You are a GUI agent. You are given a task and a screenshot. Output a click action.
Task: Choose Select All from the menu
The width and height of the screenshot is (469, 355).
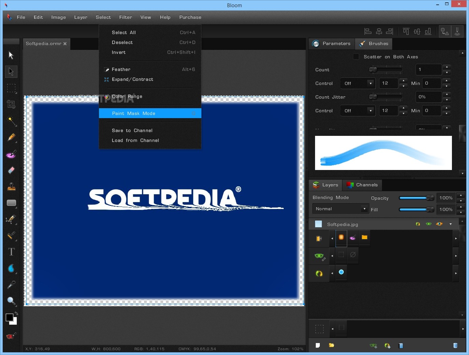(150, 32)
